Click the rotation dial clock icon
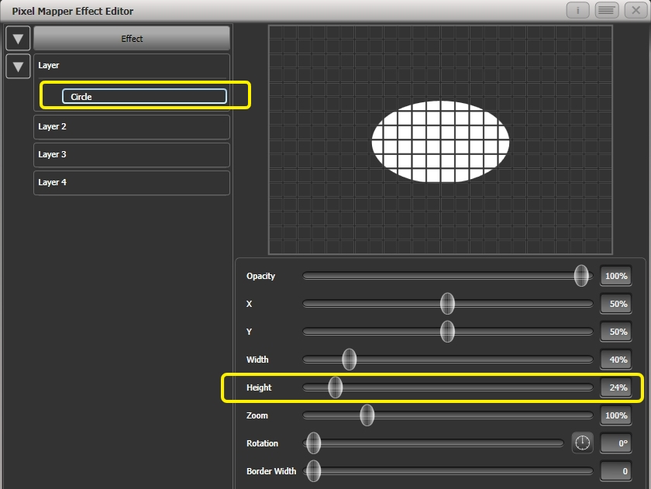The image size is (651, 489). tap(583, 443)
